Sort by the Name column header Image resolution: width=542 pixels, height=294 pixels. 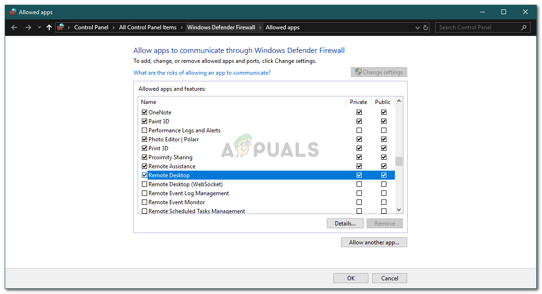pos(242,102)
